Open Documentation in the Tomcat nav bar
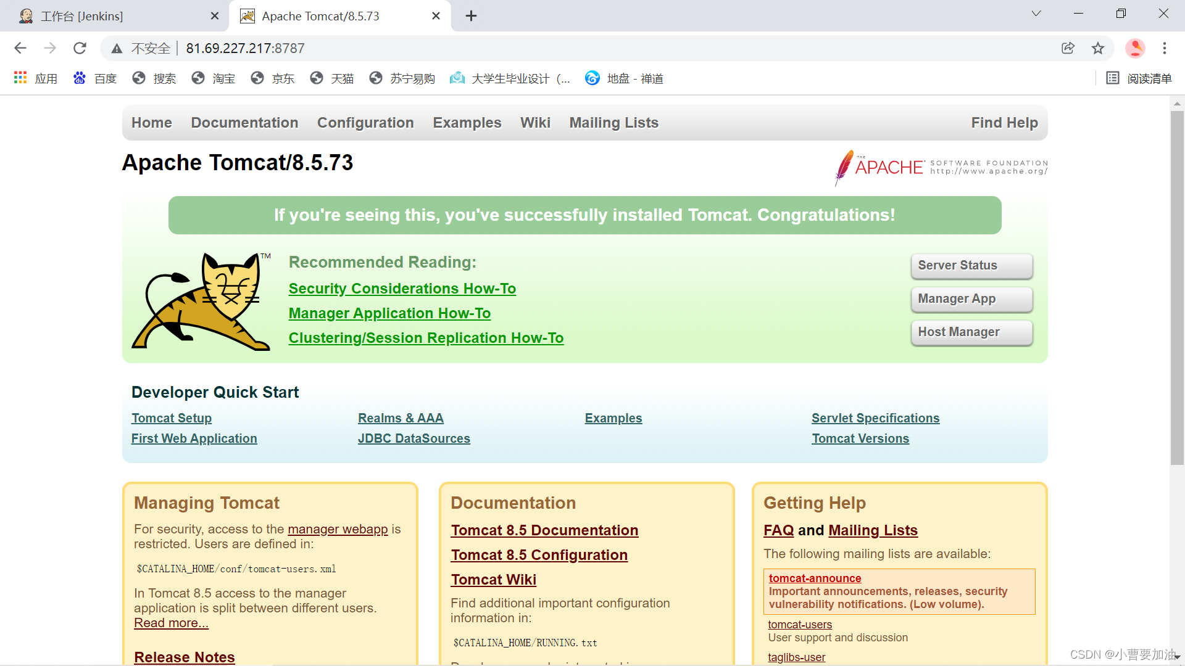Screen dimensions: 1185x666 (244, 123)
